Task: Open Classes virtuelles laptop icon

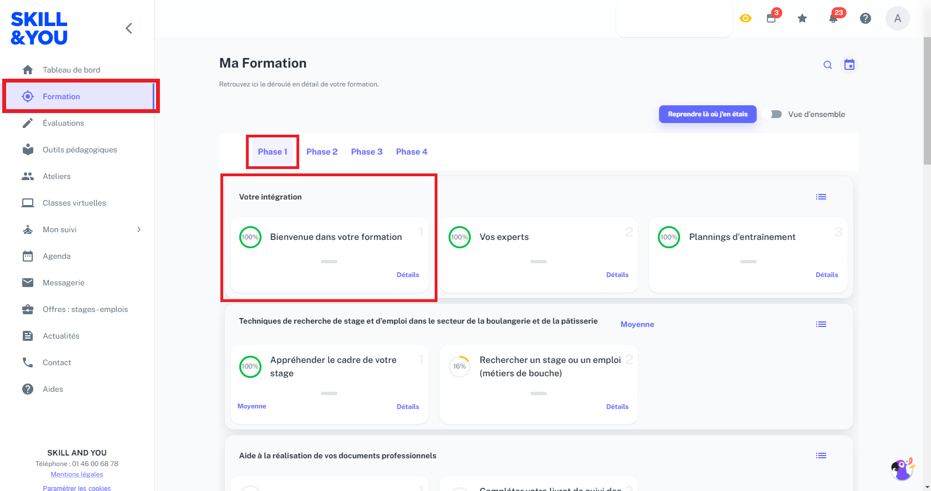Action: point(28,203)
